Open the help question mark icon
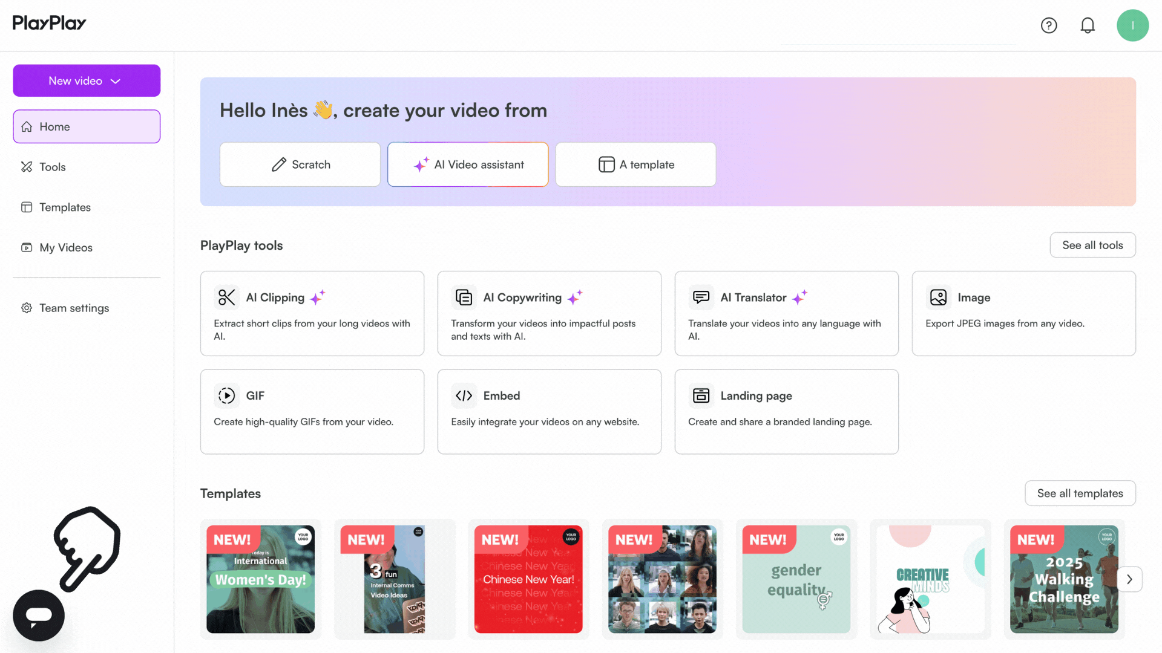This screenshot has width=1162, height=653. click(1049, 25)
